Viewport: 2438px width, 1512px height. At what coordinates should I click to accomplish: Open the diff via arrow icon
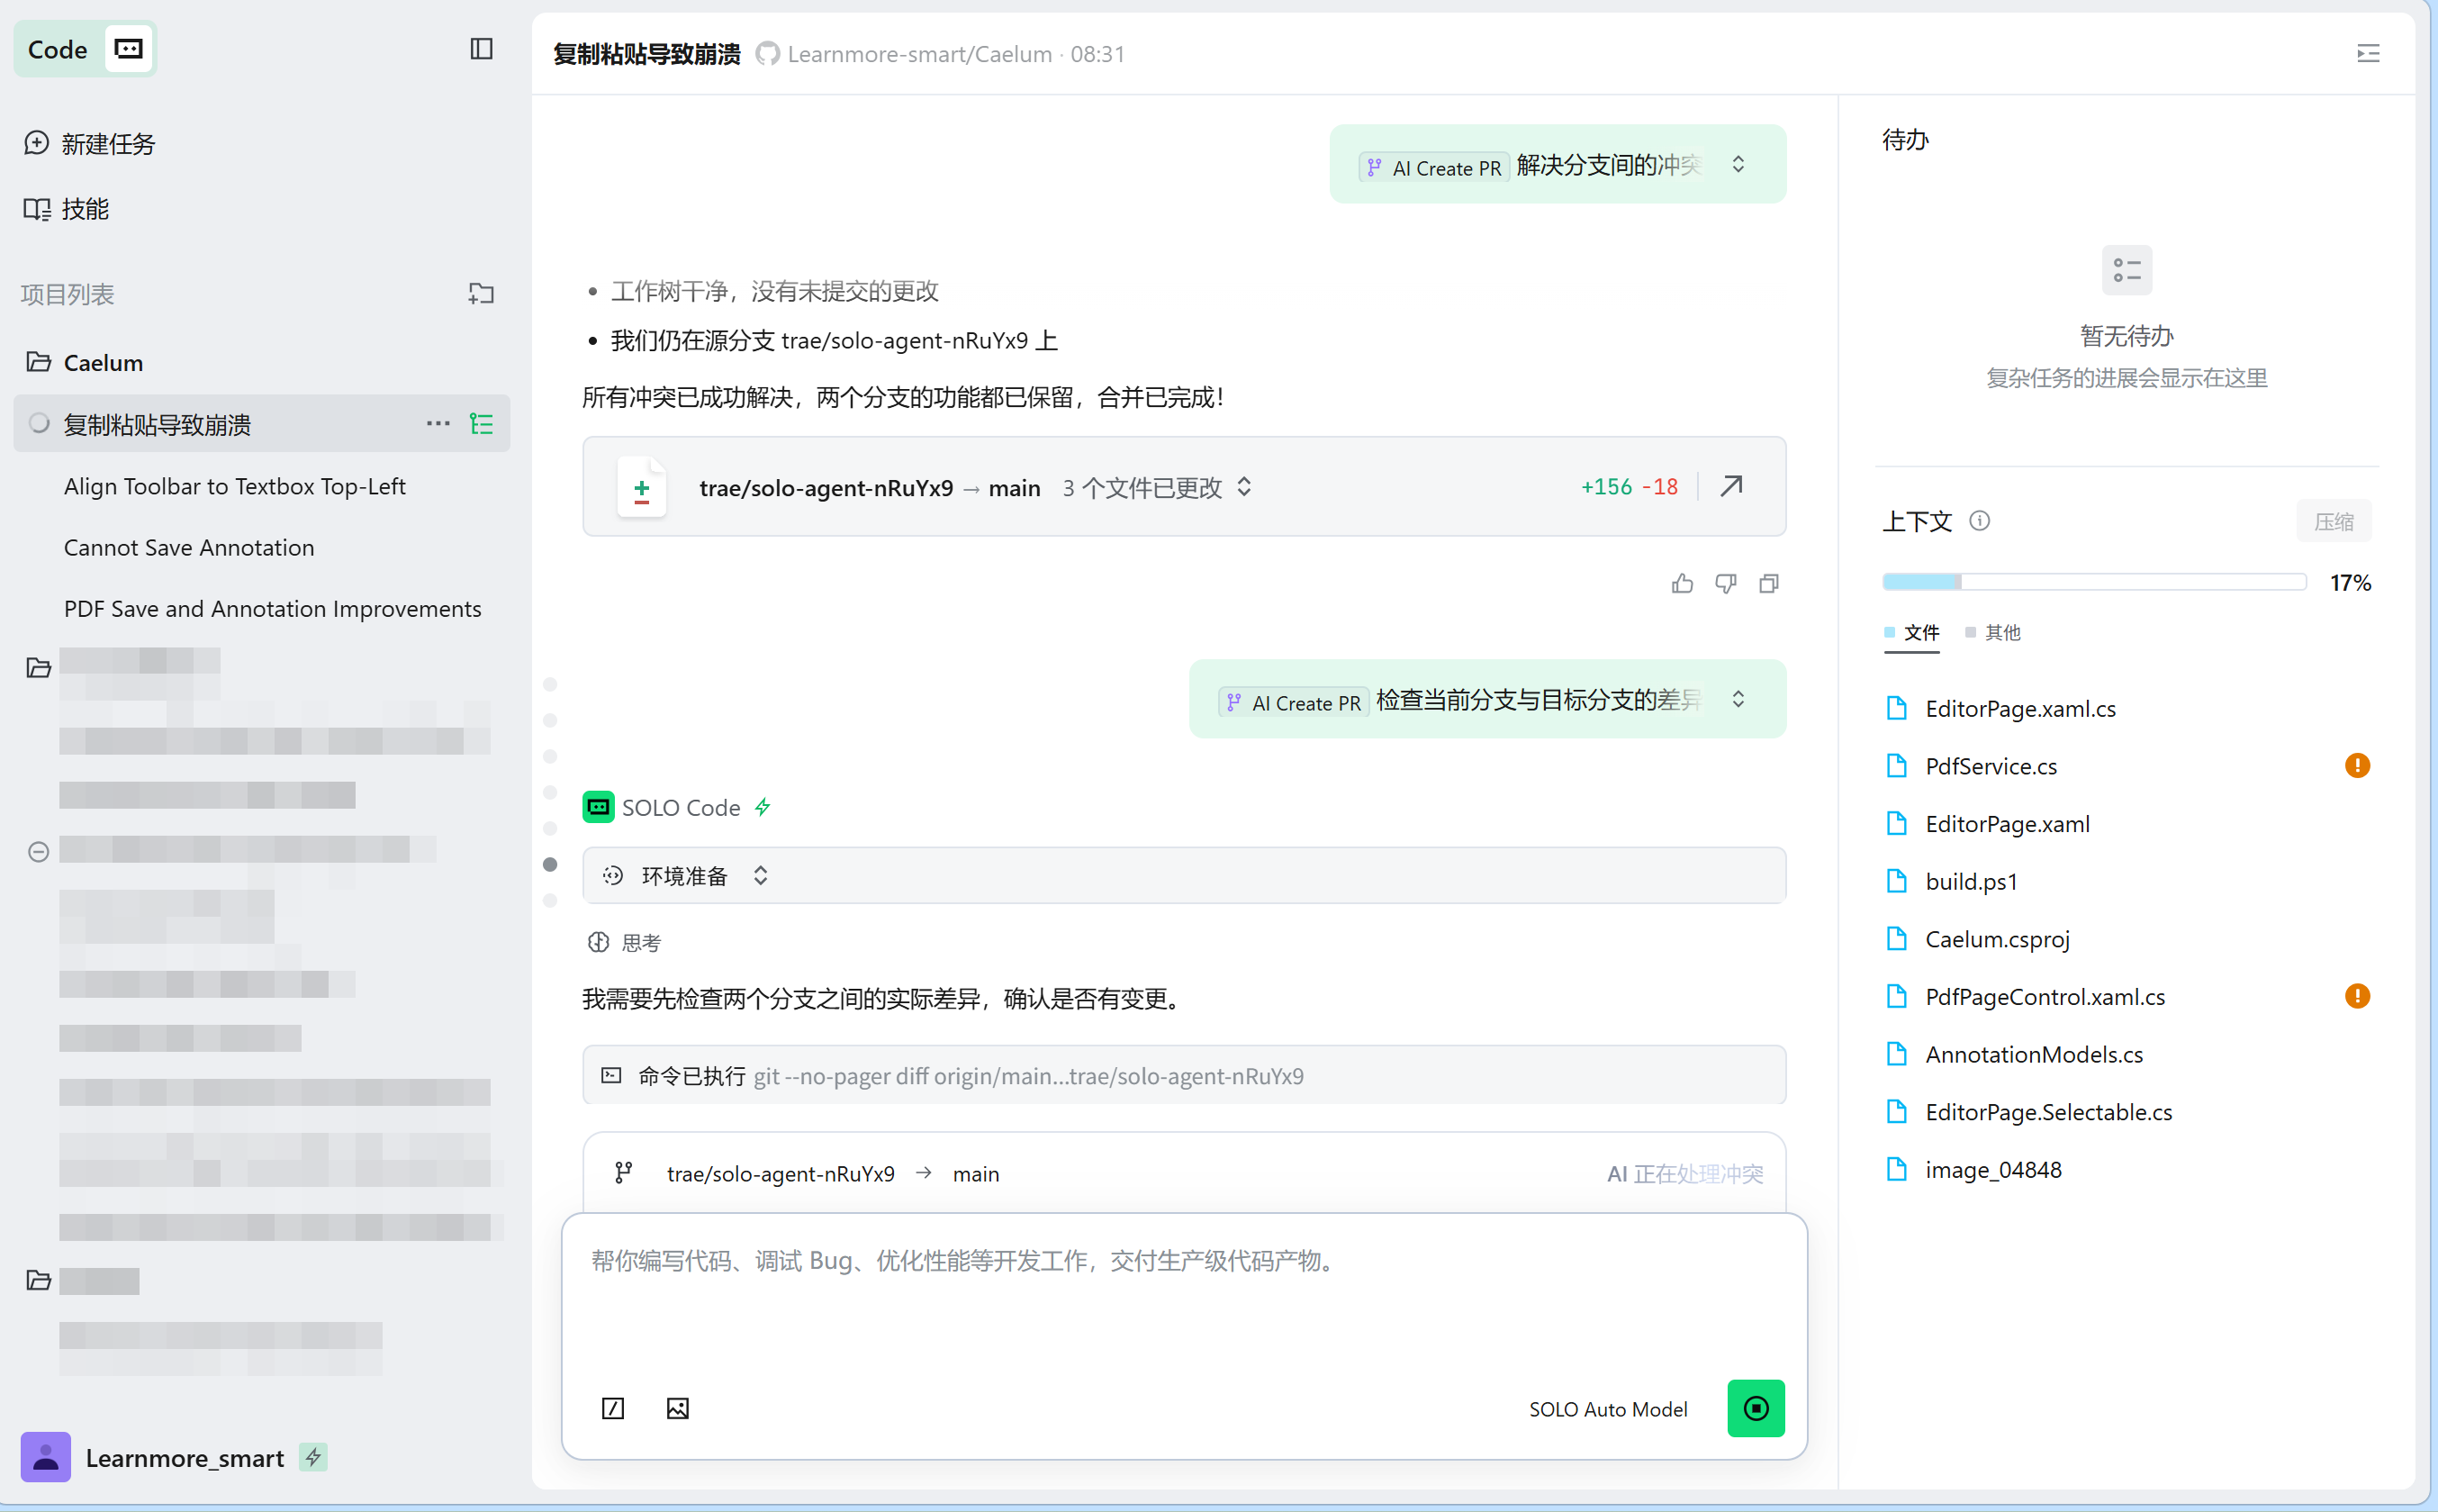[x=1731, y=486]
